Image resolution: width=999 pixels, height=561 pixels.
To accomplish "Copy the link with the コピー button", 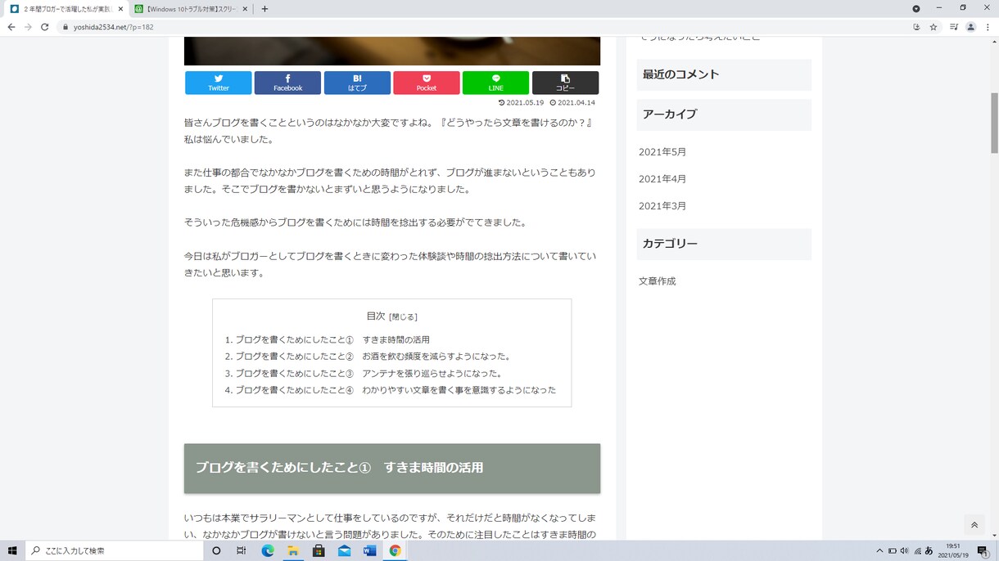I will point(565,83).
